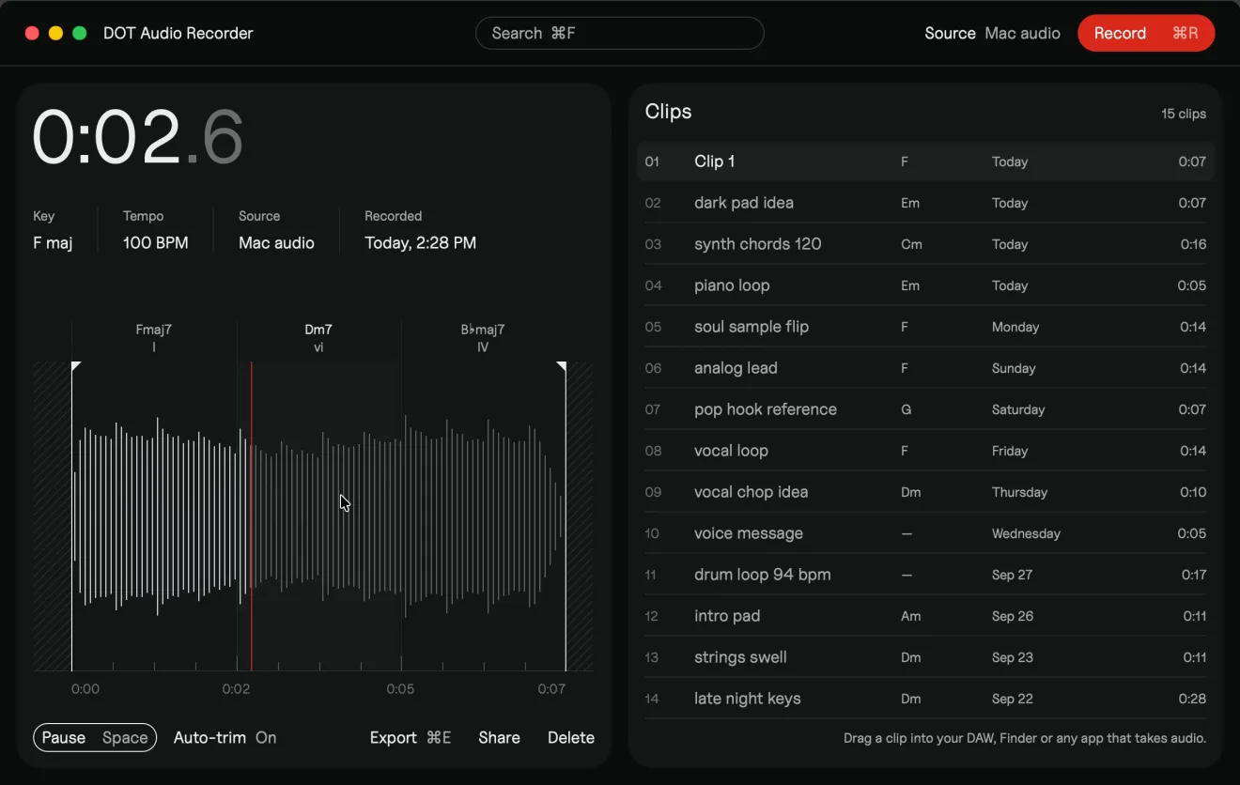Click the '15 clips' count label
1240x785 pixels.
coord(1184,114)
